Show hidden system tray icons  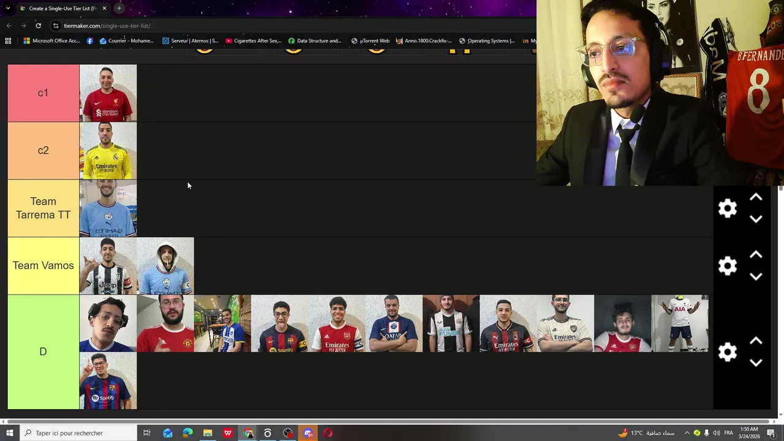coord(687,433)
